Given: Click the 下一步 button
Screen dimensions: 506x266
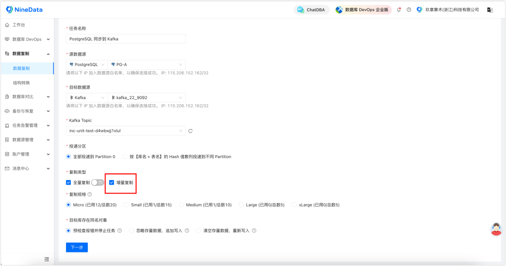Looking at the screenshot, I should tap(77, 247).
